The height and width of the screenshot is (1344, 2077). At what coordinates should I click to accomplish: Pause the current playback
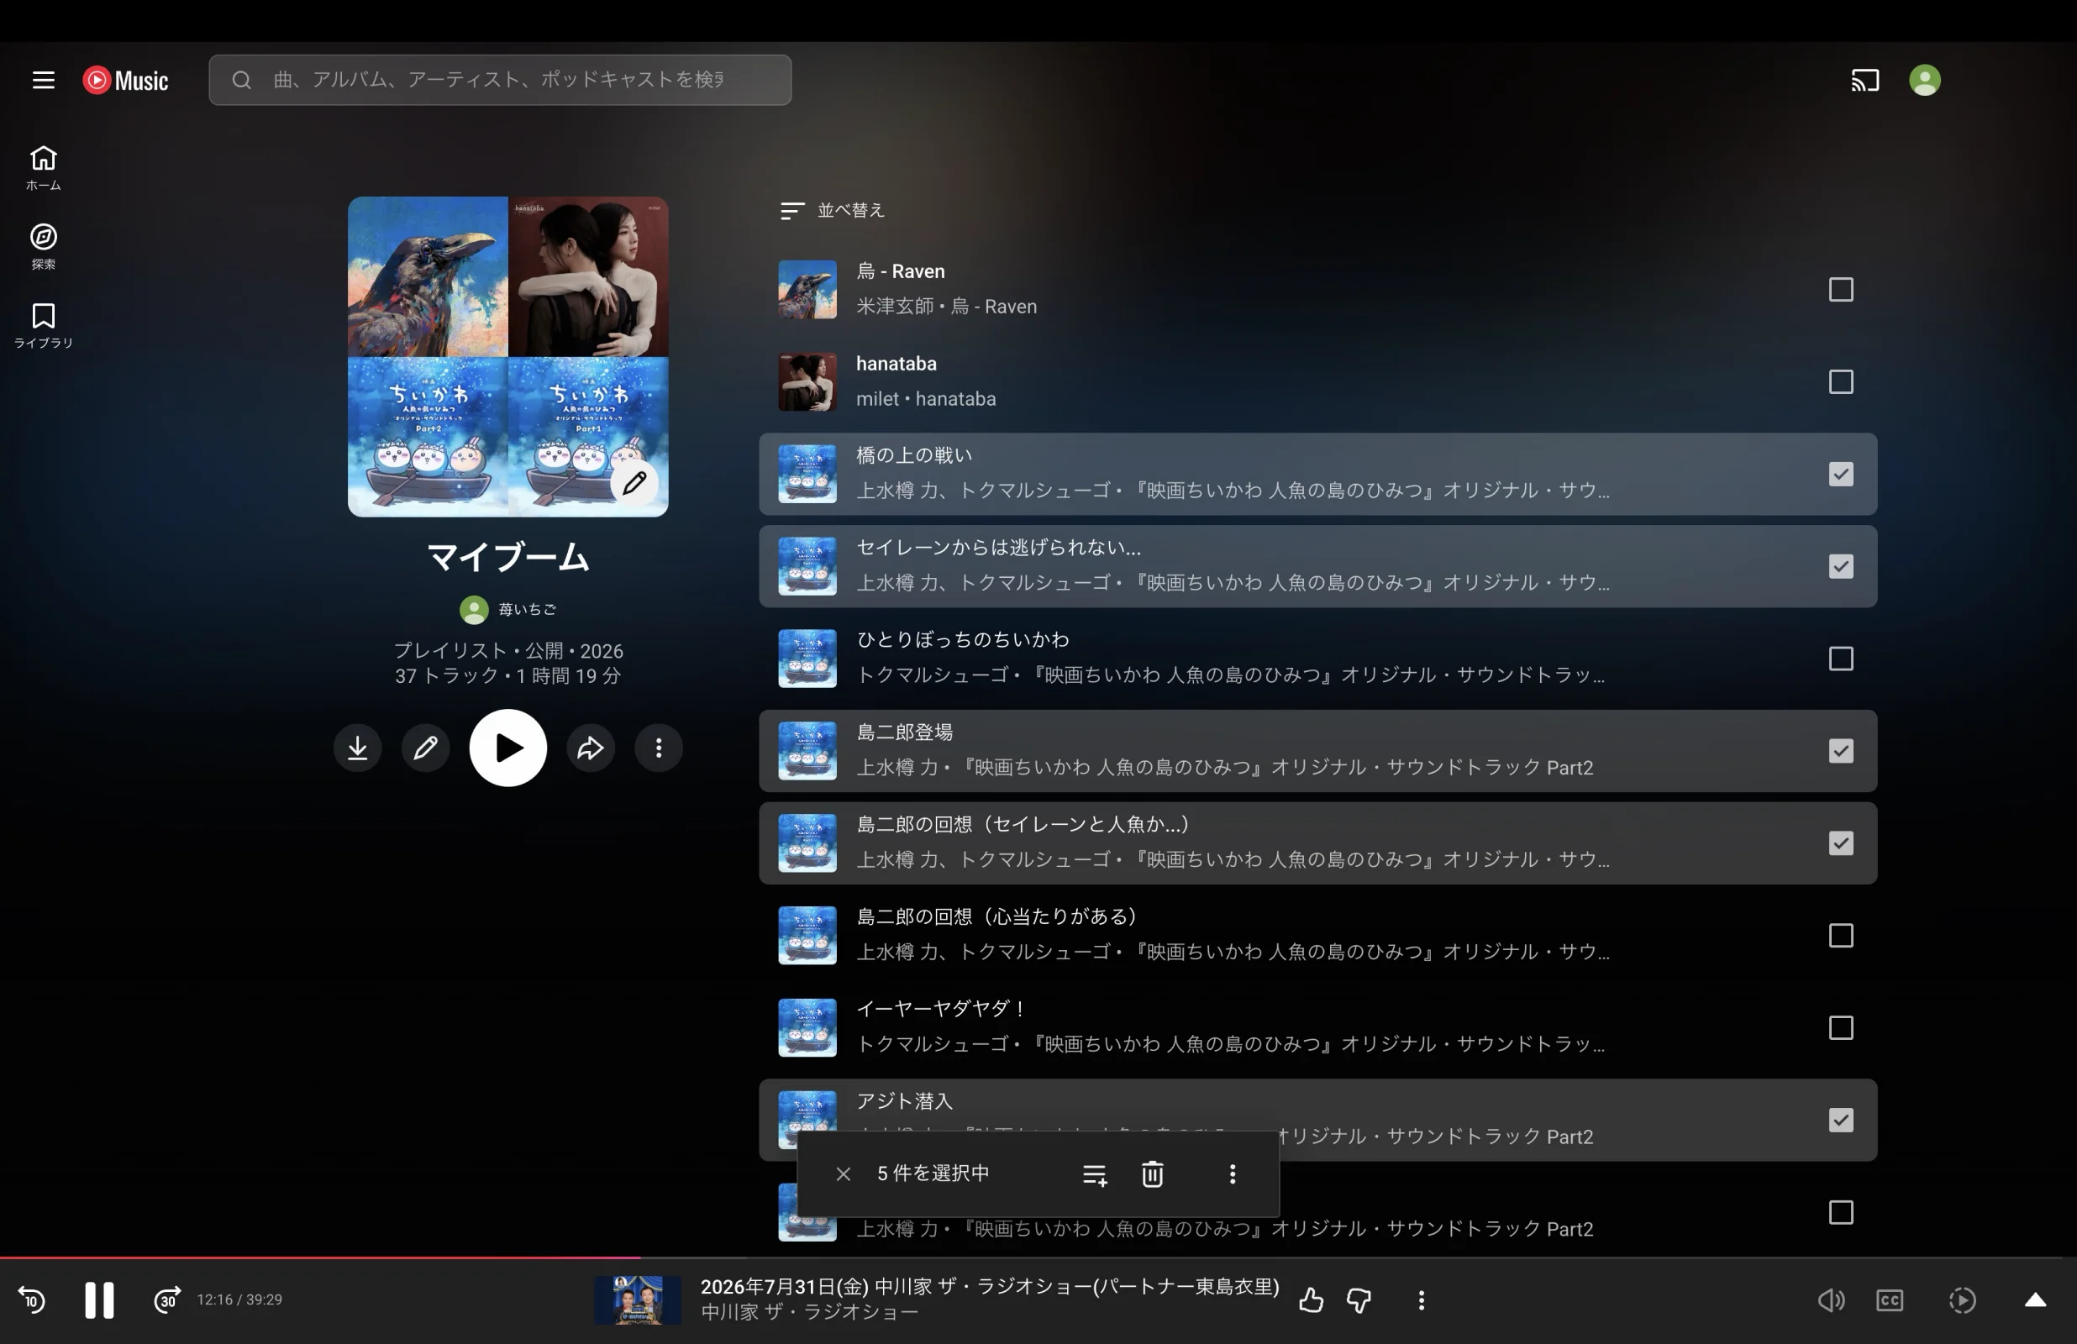point(99,1300)
